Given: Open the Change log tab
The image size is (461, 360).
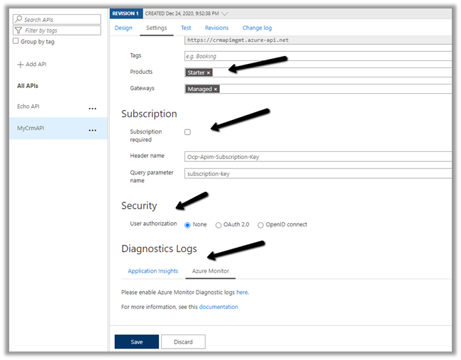Looking at the screenshot, I should [257, 28].
